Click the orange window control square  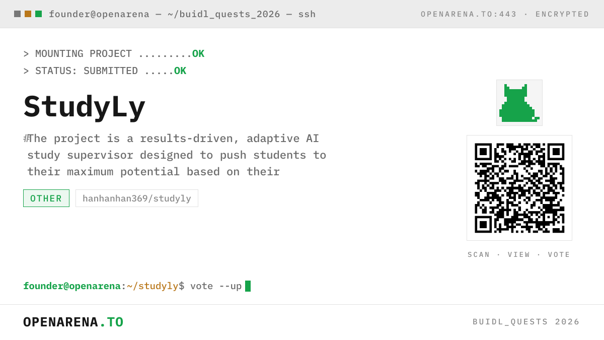(28, 14)
